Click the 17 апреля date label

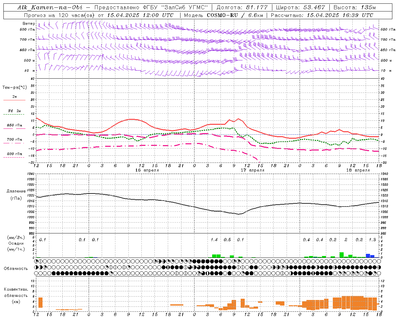[x=252, y=170]
